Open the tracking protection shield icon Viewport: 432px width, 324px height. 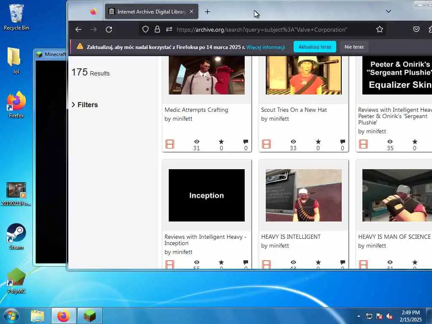146,29
